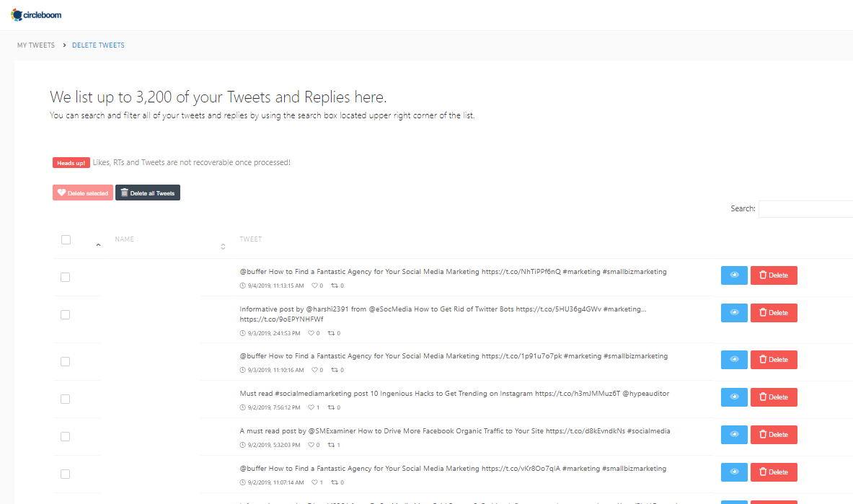The width and height of the screenshot is (853, 504).
Task: Click the sort arrows next to the NAME column
Action: 223,247
